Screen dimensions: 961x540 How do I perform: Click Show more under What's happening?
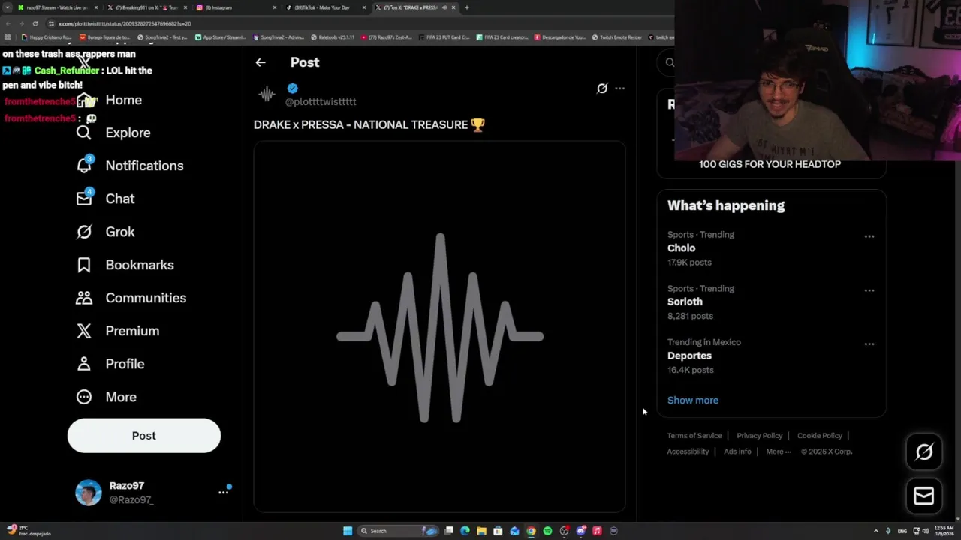(693, 400)
